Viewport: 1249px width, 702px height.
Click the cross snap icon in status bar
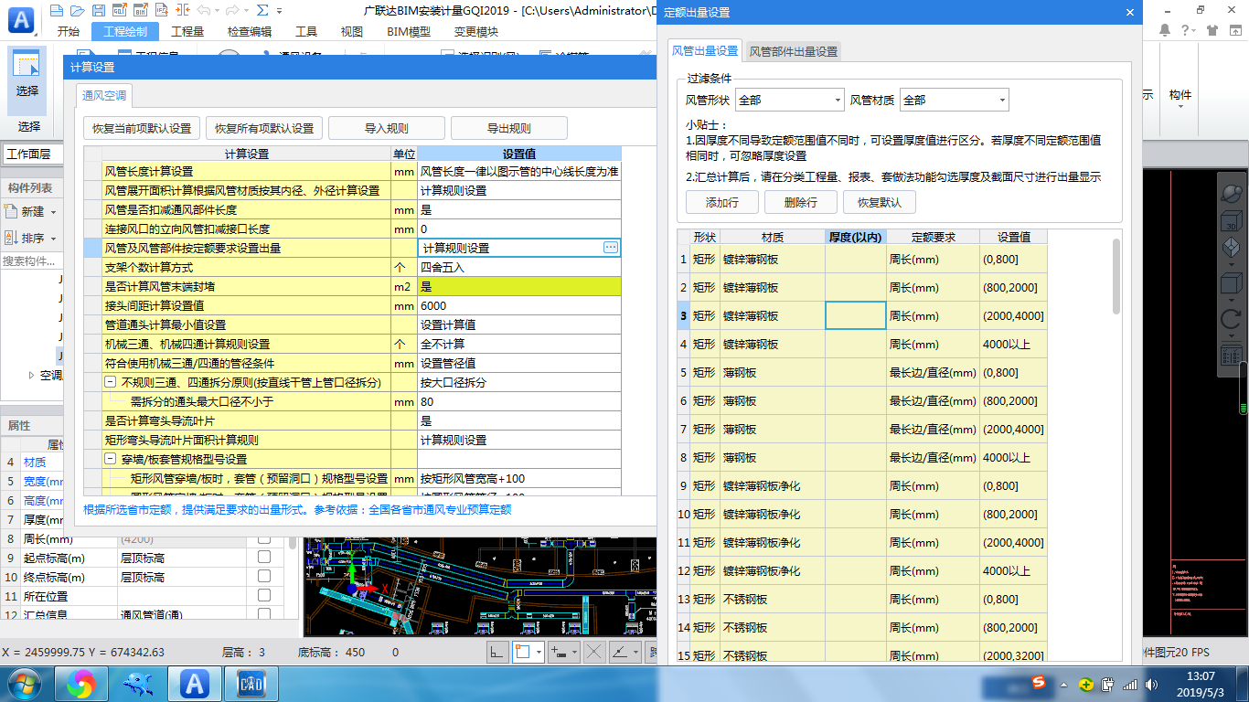coord(594,653)
